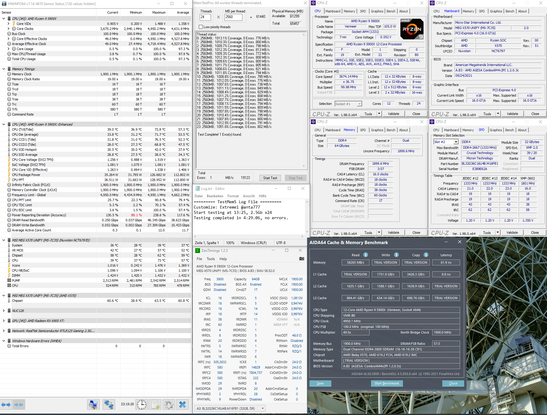Click the Start Benchmark button in AIDA64
The width and height of the screenshot is (547, 415).
point(387,383)
